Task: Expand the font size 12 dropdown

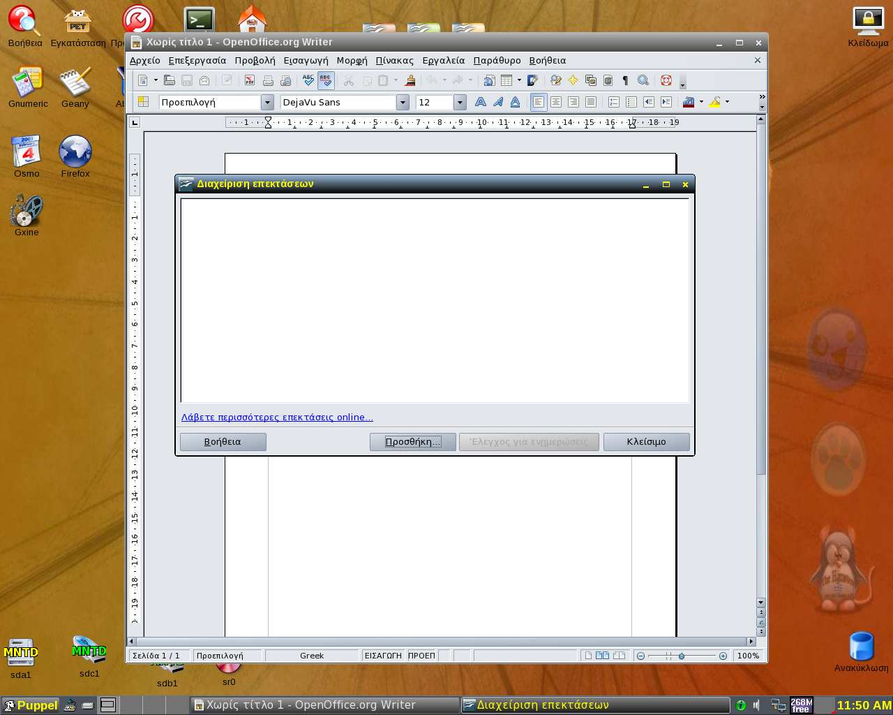Action: 460,103
